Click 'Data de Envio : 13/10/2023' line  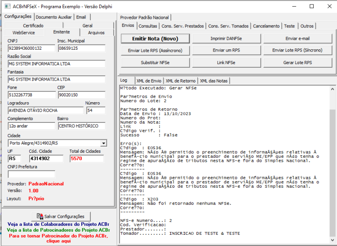coord(155,113)
